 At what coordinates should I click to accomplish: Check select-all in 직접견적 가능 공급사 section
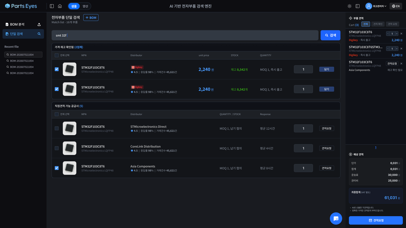click(57, 114)
